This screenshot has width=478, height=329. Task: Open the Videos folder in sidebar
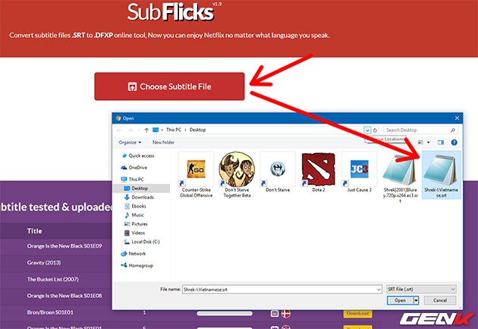pos(135,233)
